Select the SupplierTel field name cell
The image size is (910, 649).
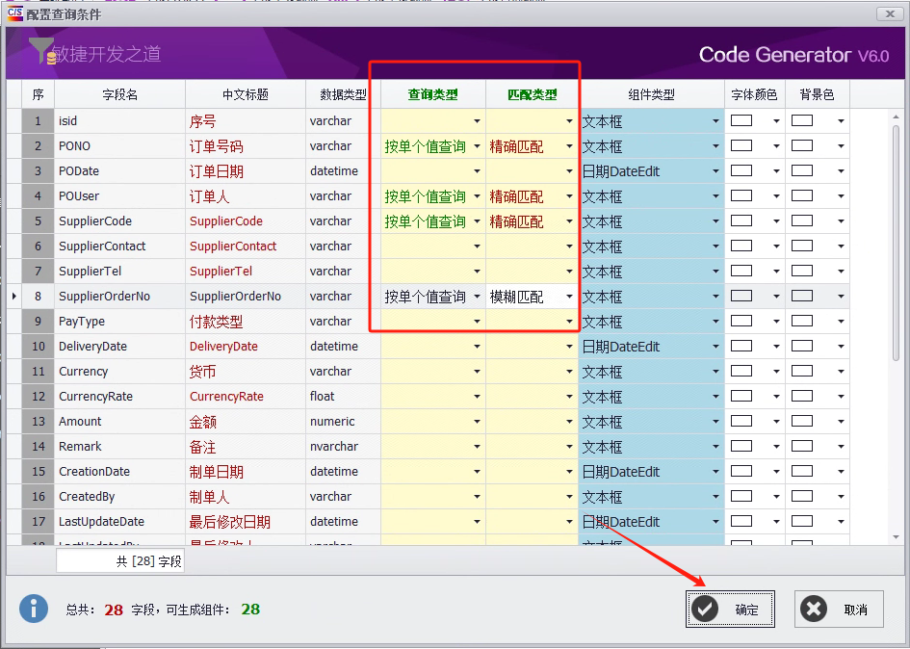119,272
